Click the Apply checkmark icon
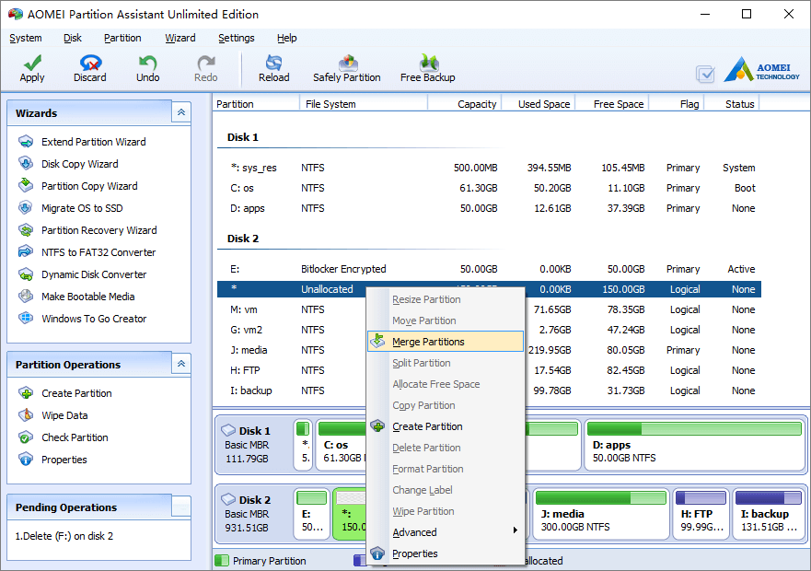 (x=32, y=63)
